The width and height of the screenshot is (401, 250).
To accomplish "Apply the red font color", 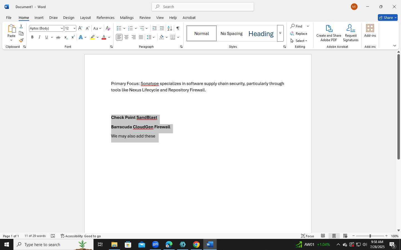I will pos(104,37).
